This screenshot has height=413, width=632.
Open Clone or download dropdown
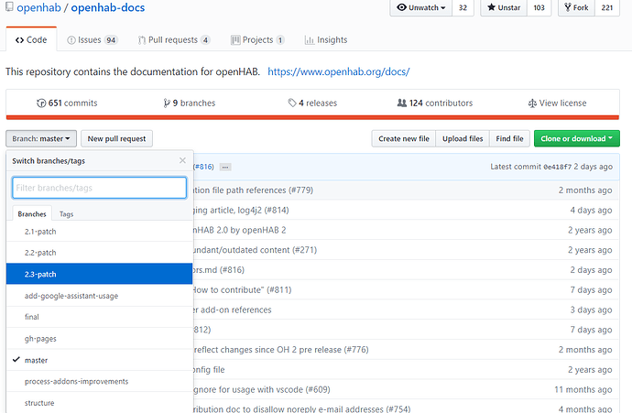point(577,138)
